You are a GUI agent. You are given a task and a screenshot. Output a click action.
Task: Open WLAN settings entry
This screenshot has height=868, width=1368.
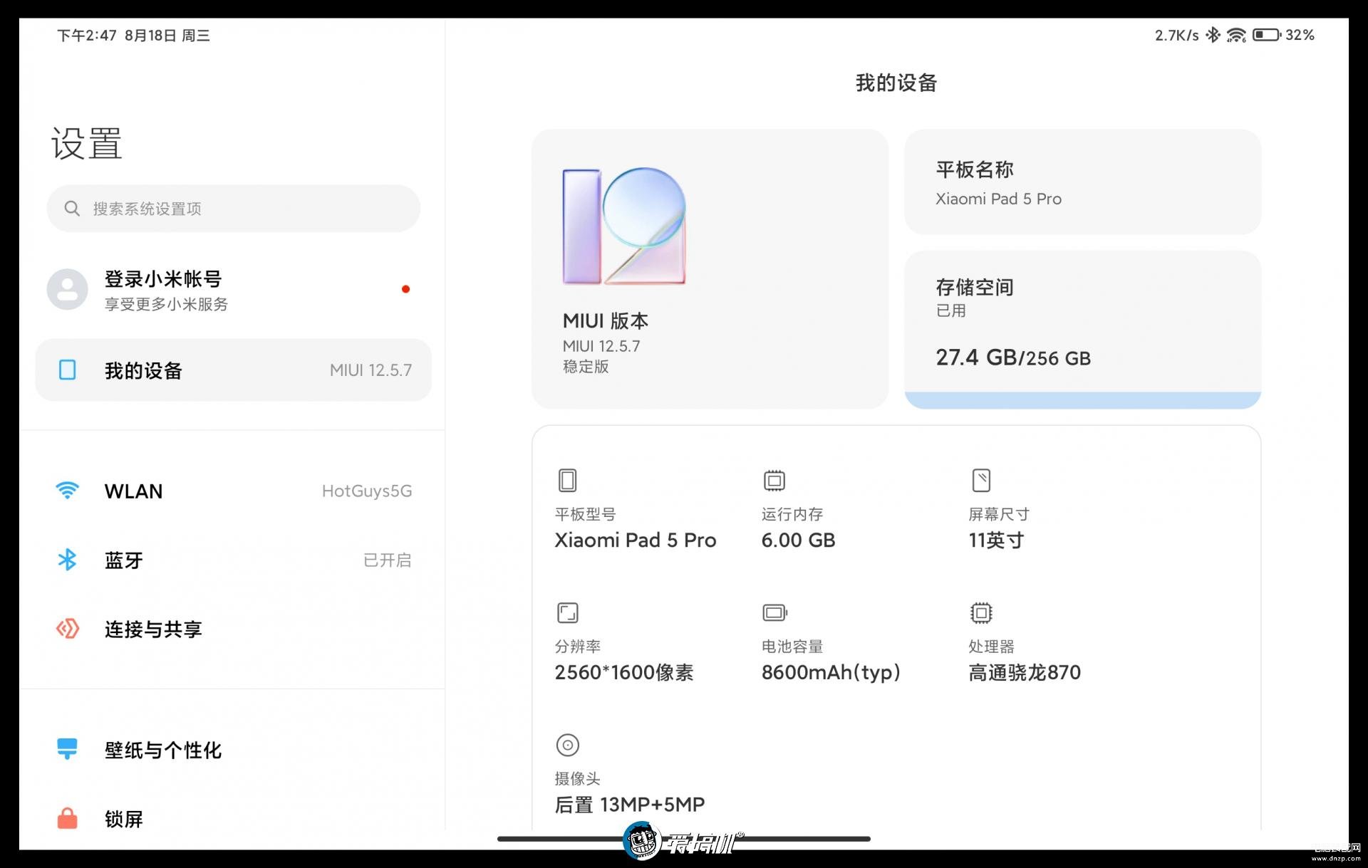(x=234, y=491)
